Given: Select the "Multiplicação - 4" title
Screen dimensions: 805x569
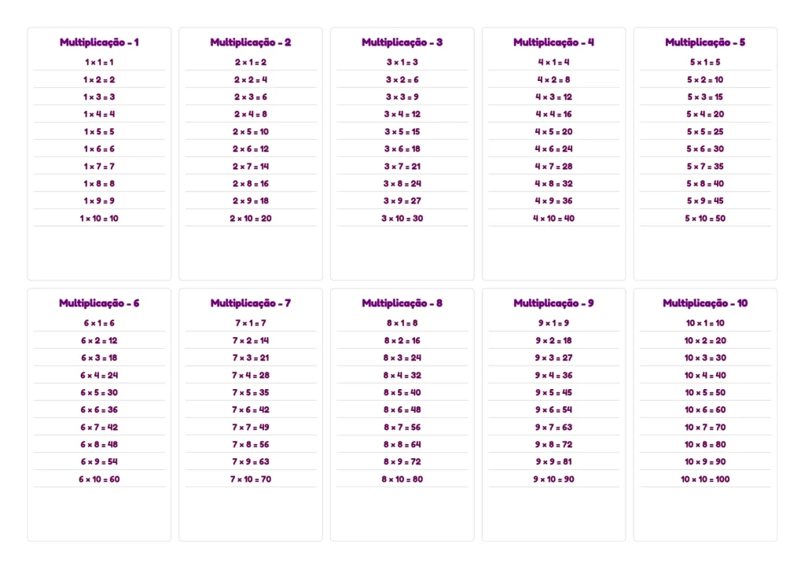Looking at the screenshot, I should [554, 42].
